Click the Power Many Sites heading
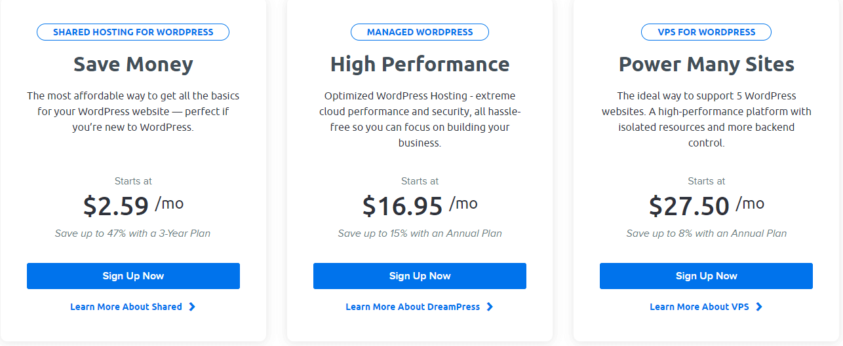This screenshot has height=346, width=843. click(706, 64)
